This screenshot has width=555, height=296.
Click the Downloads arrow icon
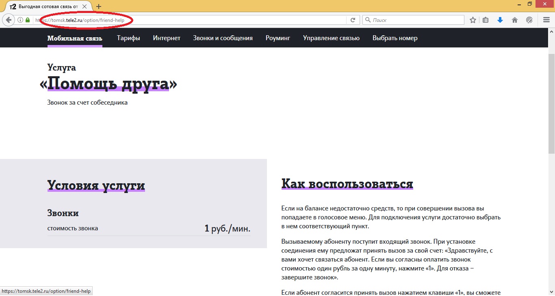point(500,19)
